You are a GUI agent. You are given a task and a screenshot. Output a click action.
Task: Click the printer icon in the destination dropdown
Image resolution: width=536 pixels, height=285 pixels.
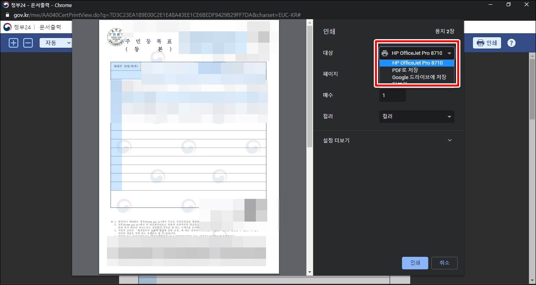[x=385, y=53]
